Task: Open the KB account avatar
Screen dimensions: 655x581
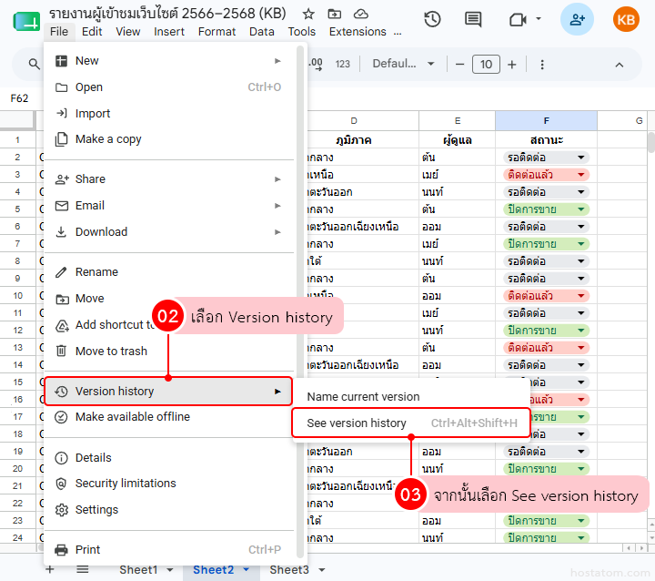Action: tap(626, 19)
